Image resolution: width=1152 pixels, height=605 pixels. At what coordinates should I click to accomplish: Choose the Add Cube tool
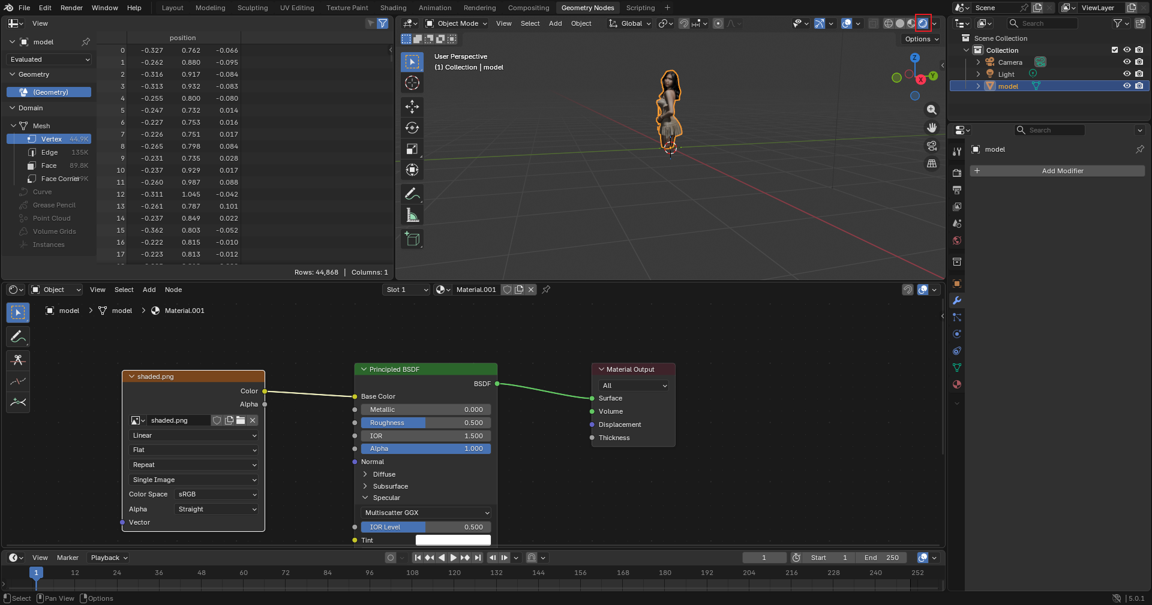point(412,239)
